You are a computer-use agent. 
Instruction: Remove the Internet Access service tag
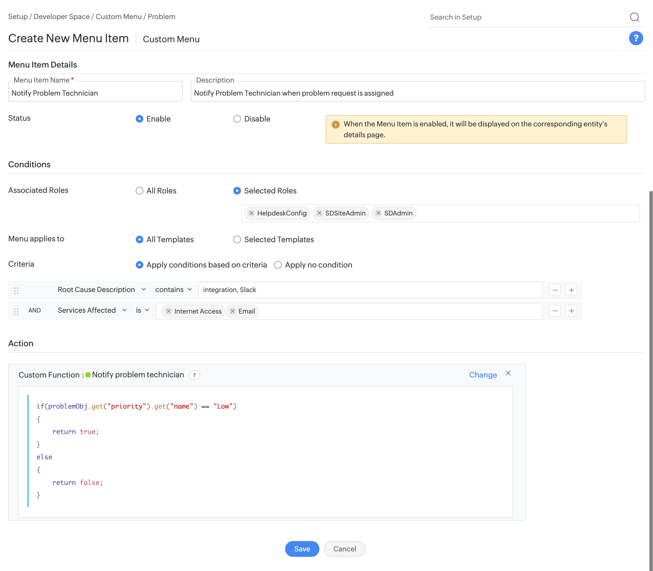click(x=169, y=311)
